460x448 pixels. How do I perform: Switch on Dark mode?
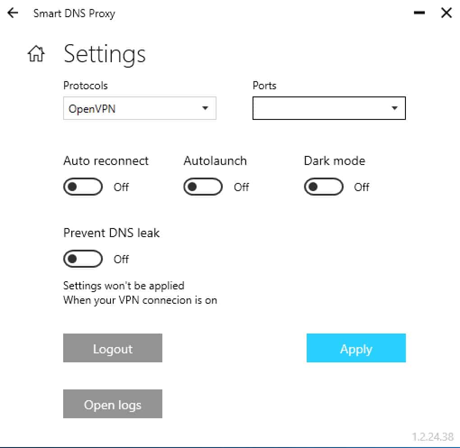[x=324, y=187]
